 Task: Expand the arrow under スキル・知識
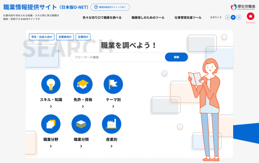click(x=51, y=106)
